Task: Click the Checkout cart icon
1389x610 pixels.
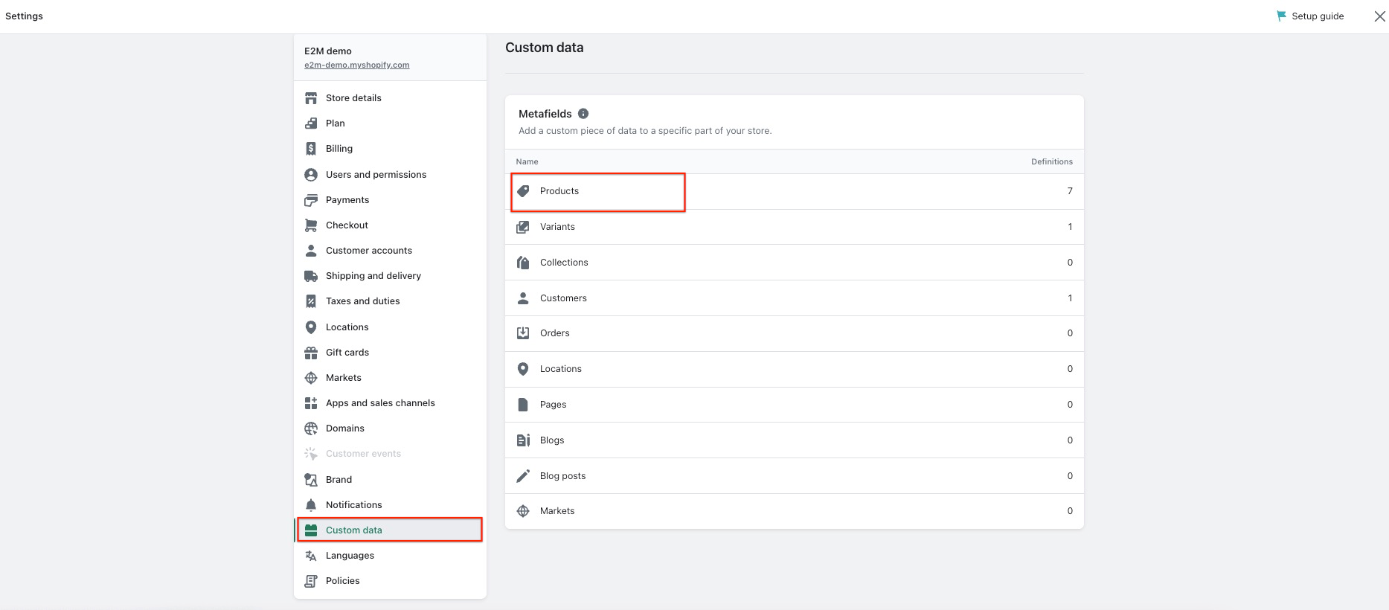Action: tap(311, 225)
